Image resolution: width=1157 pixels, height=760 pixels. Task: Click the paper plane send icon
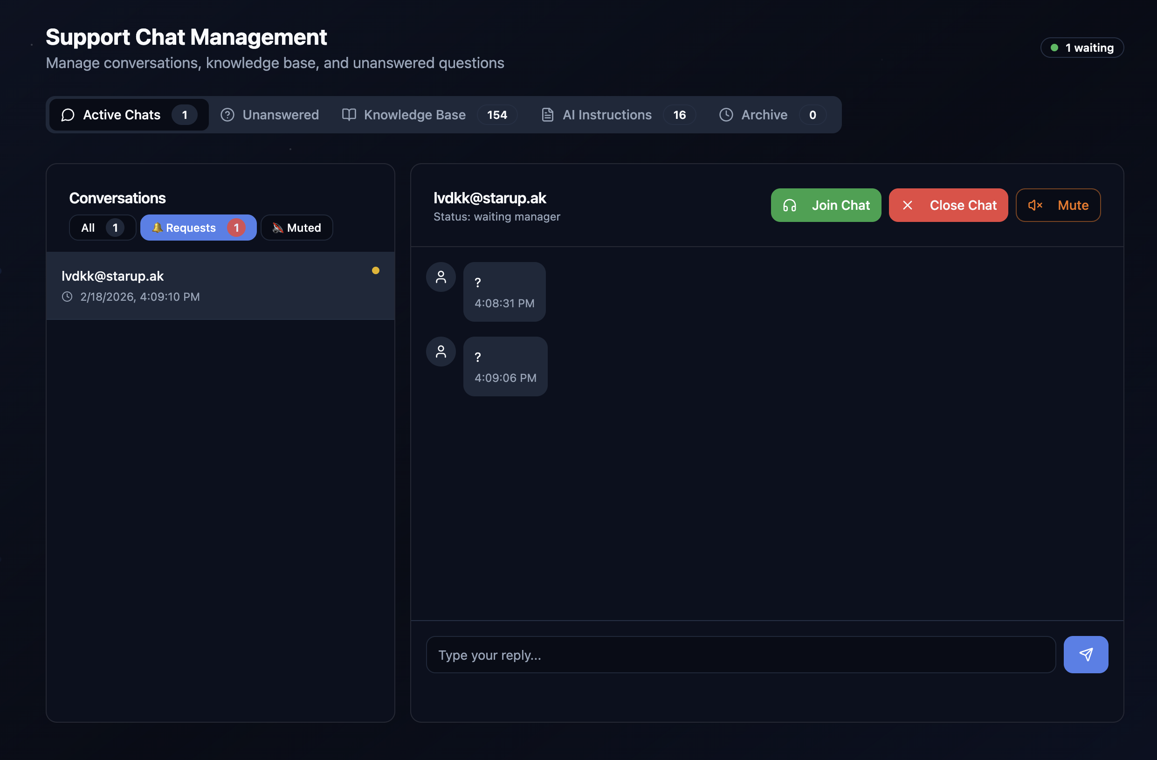pyautogui.click(x=1086, y=655)
